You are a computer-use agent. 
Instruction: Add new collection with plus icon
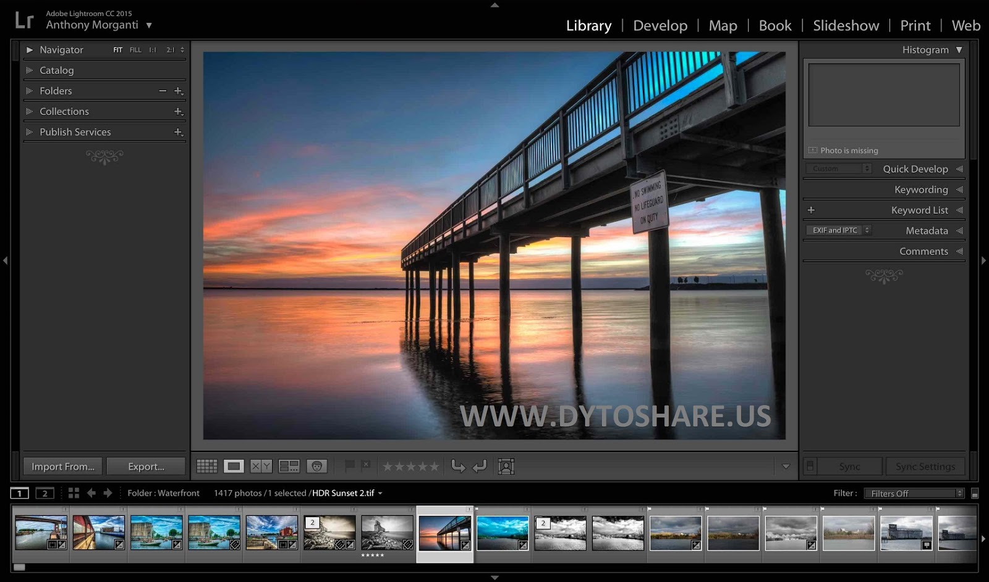tap(179, 112)
